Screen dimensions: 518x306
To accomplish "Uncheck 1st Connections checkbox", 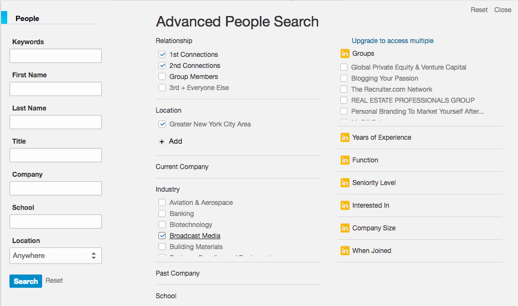I will (x=162, y=54).
